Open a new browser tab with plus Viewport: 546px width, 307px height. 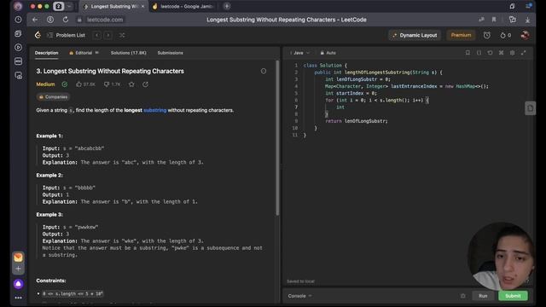click(227, 6)
